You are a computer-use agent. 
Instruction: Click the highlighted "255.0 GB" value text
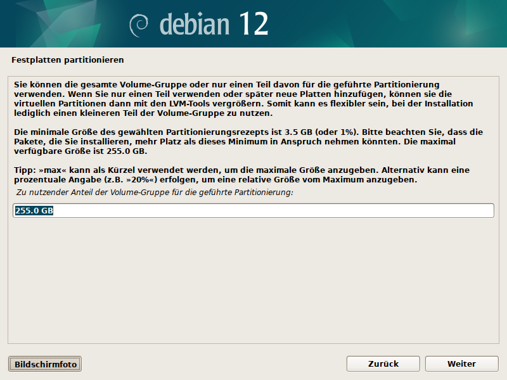click(34, 211)
